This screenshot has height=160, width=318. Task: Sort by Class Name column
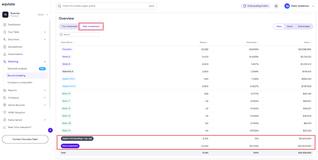point(67,43)
